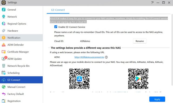Click the vertical scrollbar in the content pane

[172, 50]
